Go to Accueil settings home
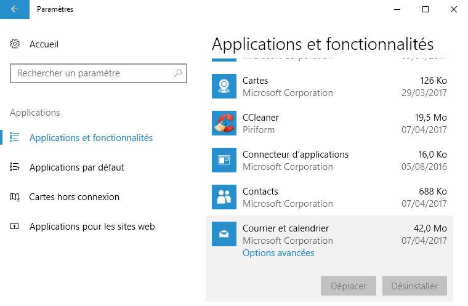This screenshot has height=306, width=468. coord(44,44)
